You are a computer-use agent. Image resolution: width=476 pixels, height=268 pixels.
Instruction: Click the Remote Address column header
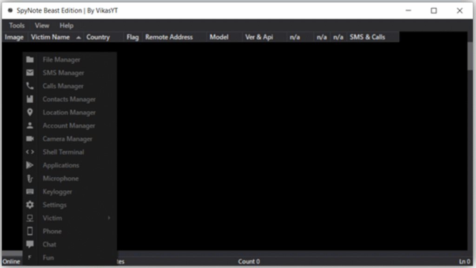coord(169,37)
